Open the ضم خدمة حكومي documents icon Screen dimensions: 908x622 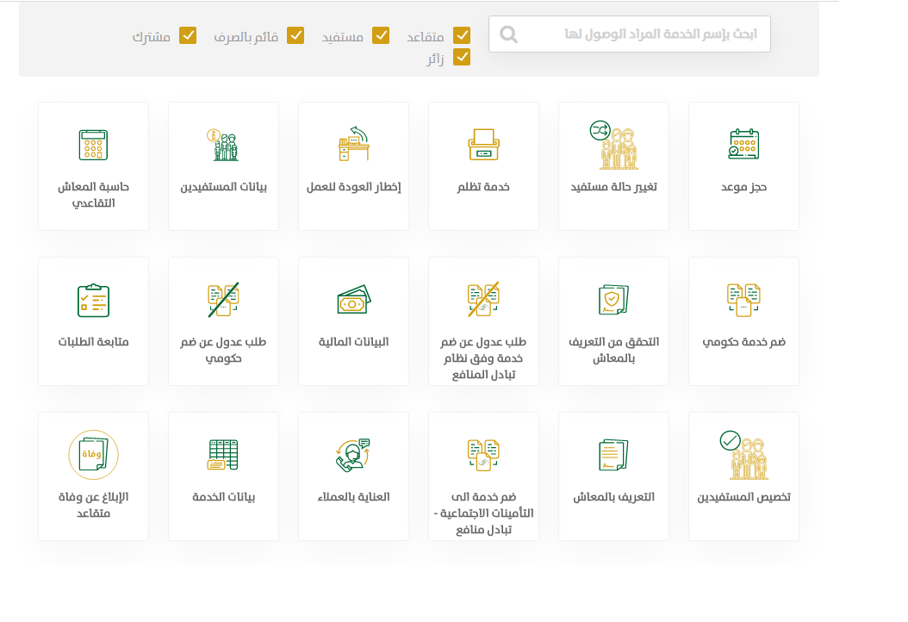coord(743,300)
